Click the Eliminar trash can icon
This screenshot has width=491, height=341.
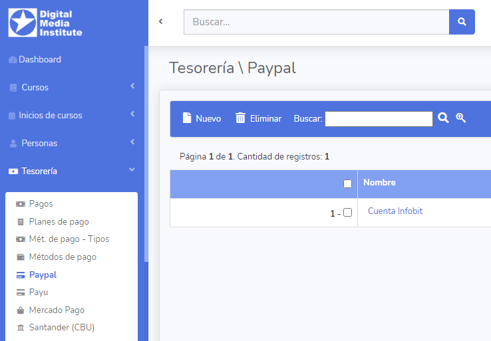(240, 118)
